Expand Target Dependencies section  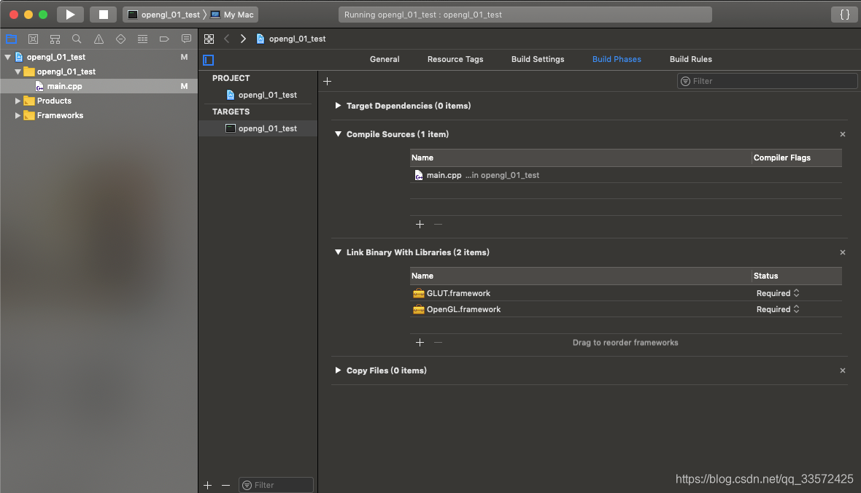(339, 106)
